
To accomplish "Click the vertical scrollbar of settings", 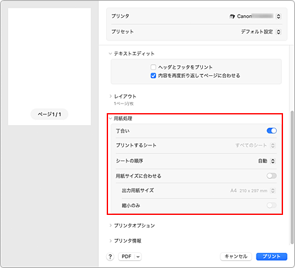I will pos(292,178).
